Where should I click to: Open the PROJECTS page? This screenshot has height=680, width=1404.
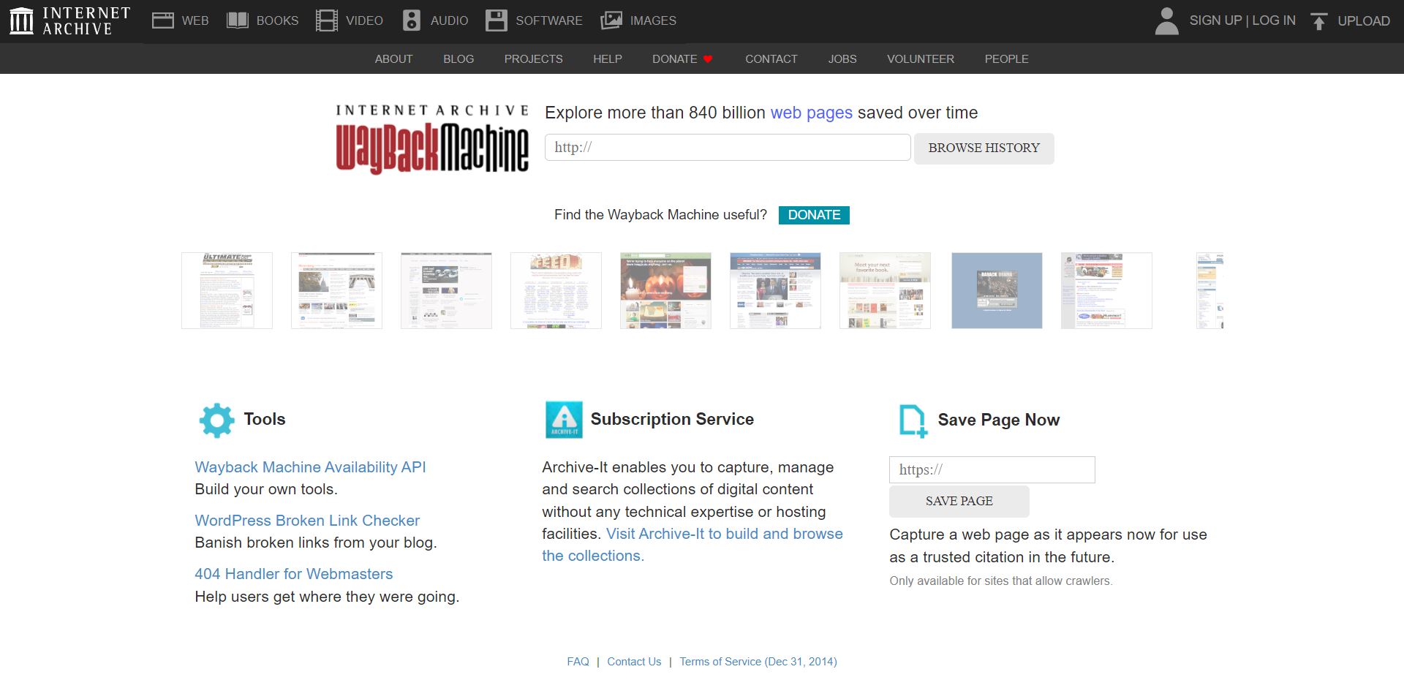point(533,59)
